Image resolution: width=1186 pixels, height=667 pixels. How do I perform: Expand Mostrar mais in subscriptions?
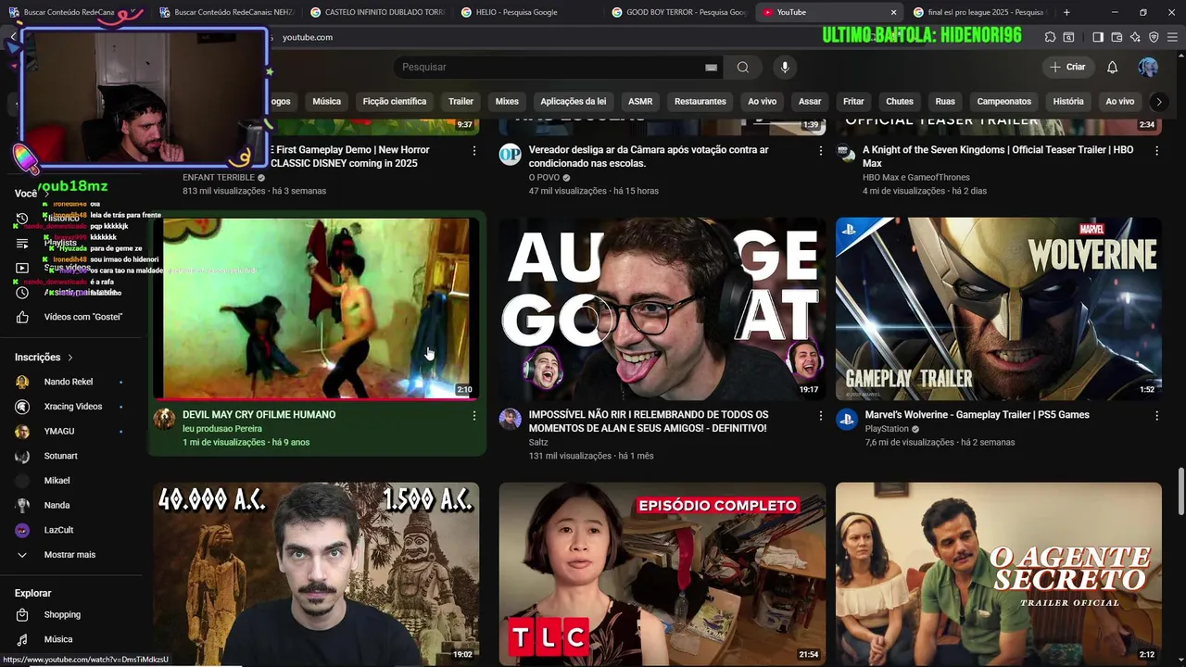pos(69,555)
